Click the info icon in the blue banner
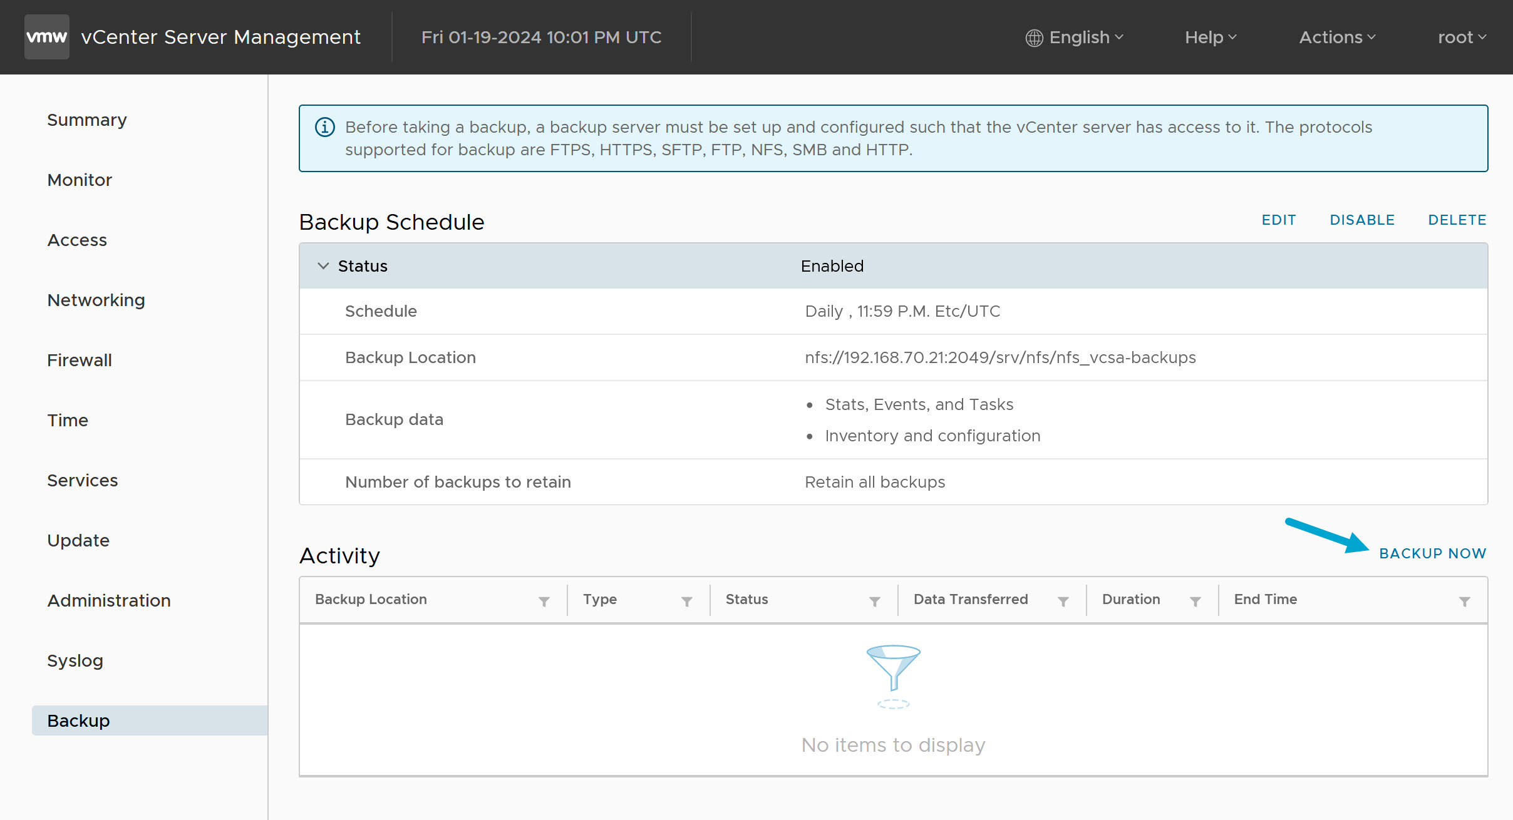The image size is (1513, 820). (x=323, y=127)
